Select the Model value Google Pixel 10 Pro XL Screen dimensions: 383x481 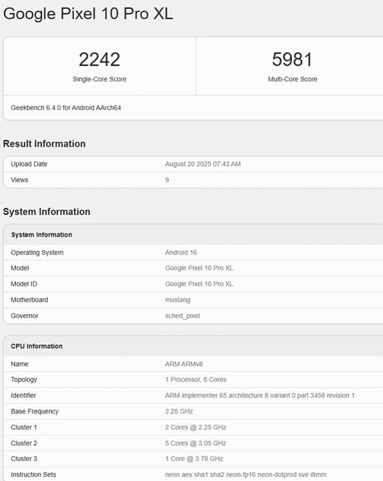[199, 268]
